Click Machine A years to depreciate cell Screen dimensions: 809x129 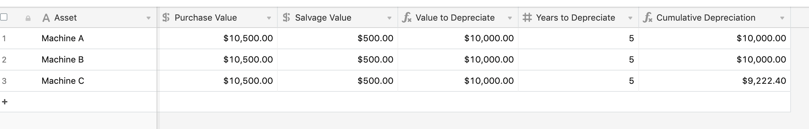coord(578,38)
